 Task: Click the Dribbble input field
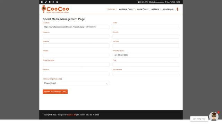coord(76,55)
